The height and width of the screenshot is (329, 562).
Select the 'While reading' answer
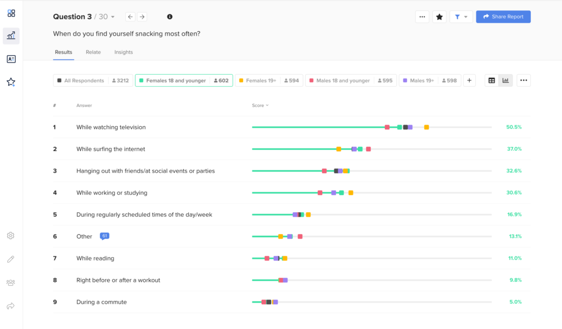pyautogui.click(x=95, y=258)
